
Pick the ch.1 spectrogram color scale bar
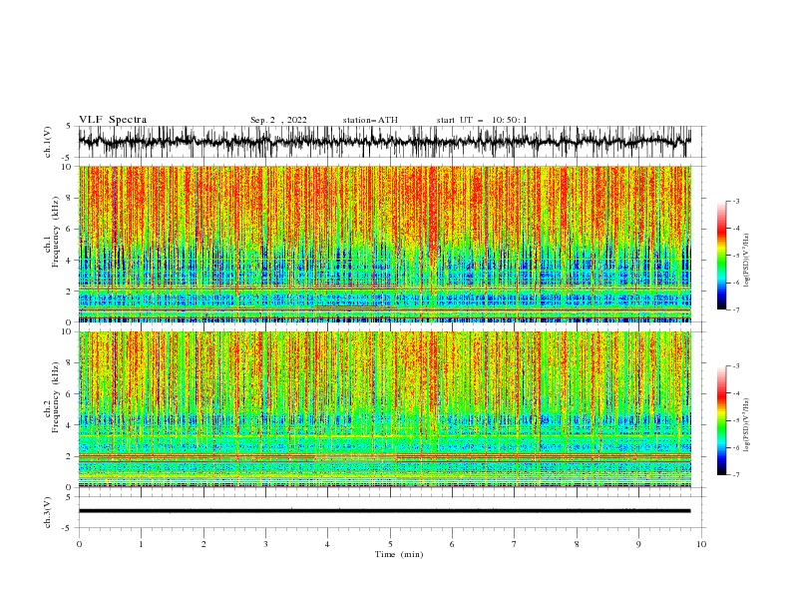point(721,255)
